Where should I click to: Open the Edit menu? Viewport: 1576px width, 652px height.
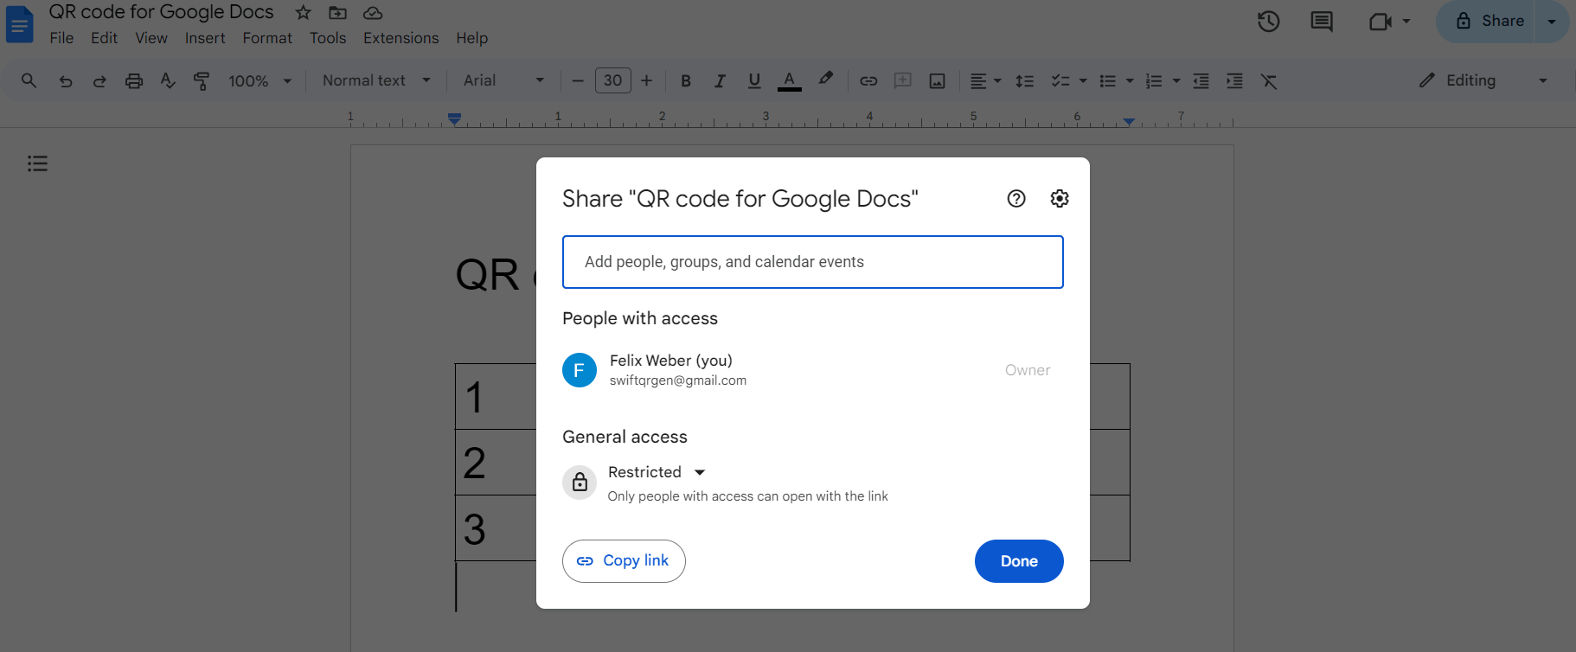[x=104, y=38]
